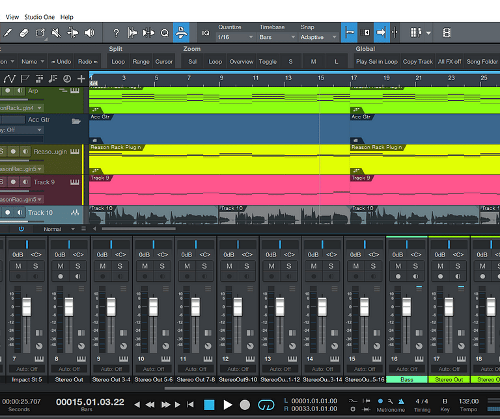This screenshot has height=419, width=500.
Task: Toggle the Loop button in the transport bar
Action: [x=266, y=405]
